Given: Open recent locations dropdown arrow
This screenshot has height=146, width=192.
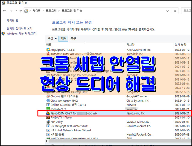Looking at the screenshot, I should coord(16,11).
